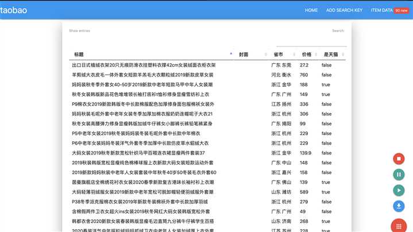Screen dimensions: 413x232
Task: Click the taobao logo title
Action: 13,10
